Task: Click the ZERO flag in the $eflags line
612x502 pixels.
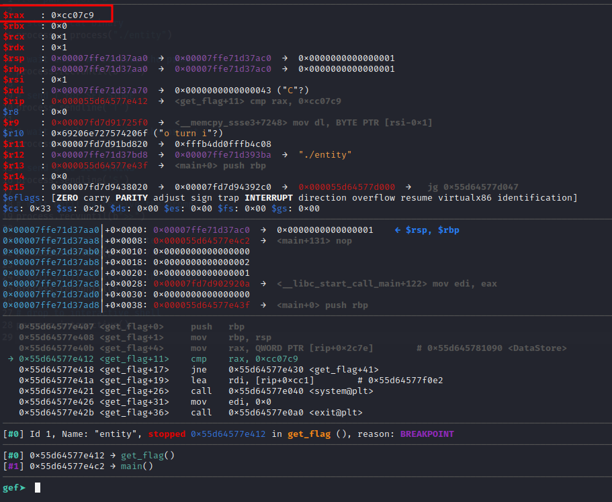Action: point(71,198)
